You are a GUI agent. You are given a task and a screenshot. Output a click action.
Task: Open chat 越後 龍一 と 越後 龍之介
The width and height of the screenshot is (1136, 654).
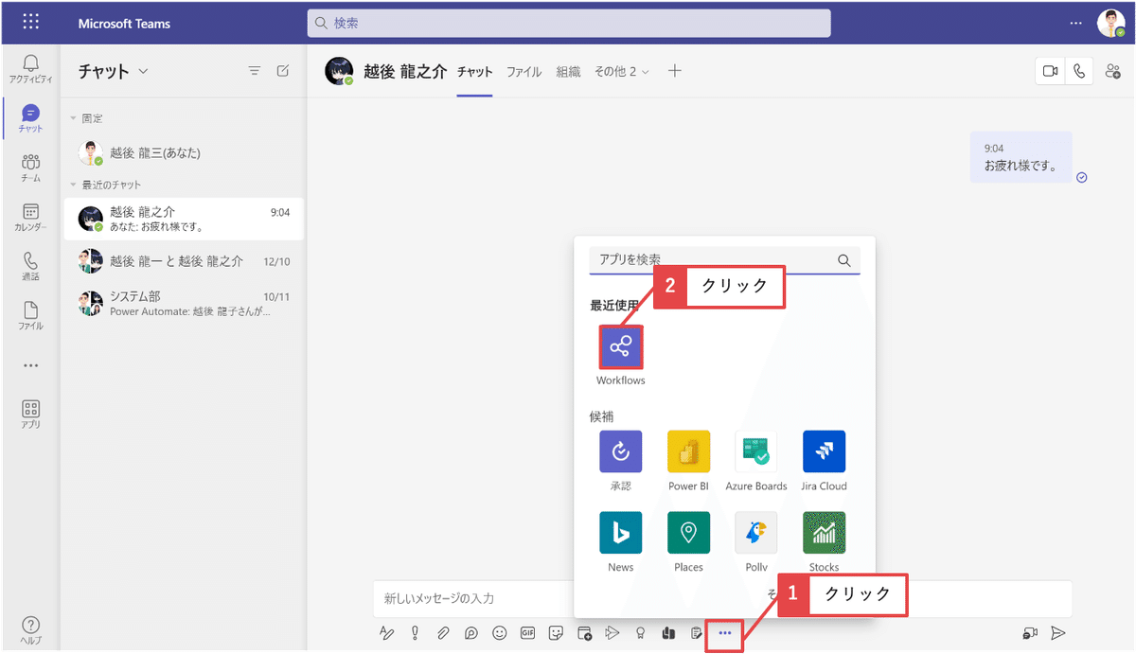(x=183, y=261)
